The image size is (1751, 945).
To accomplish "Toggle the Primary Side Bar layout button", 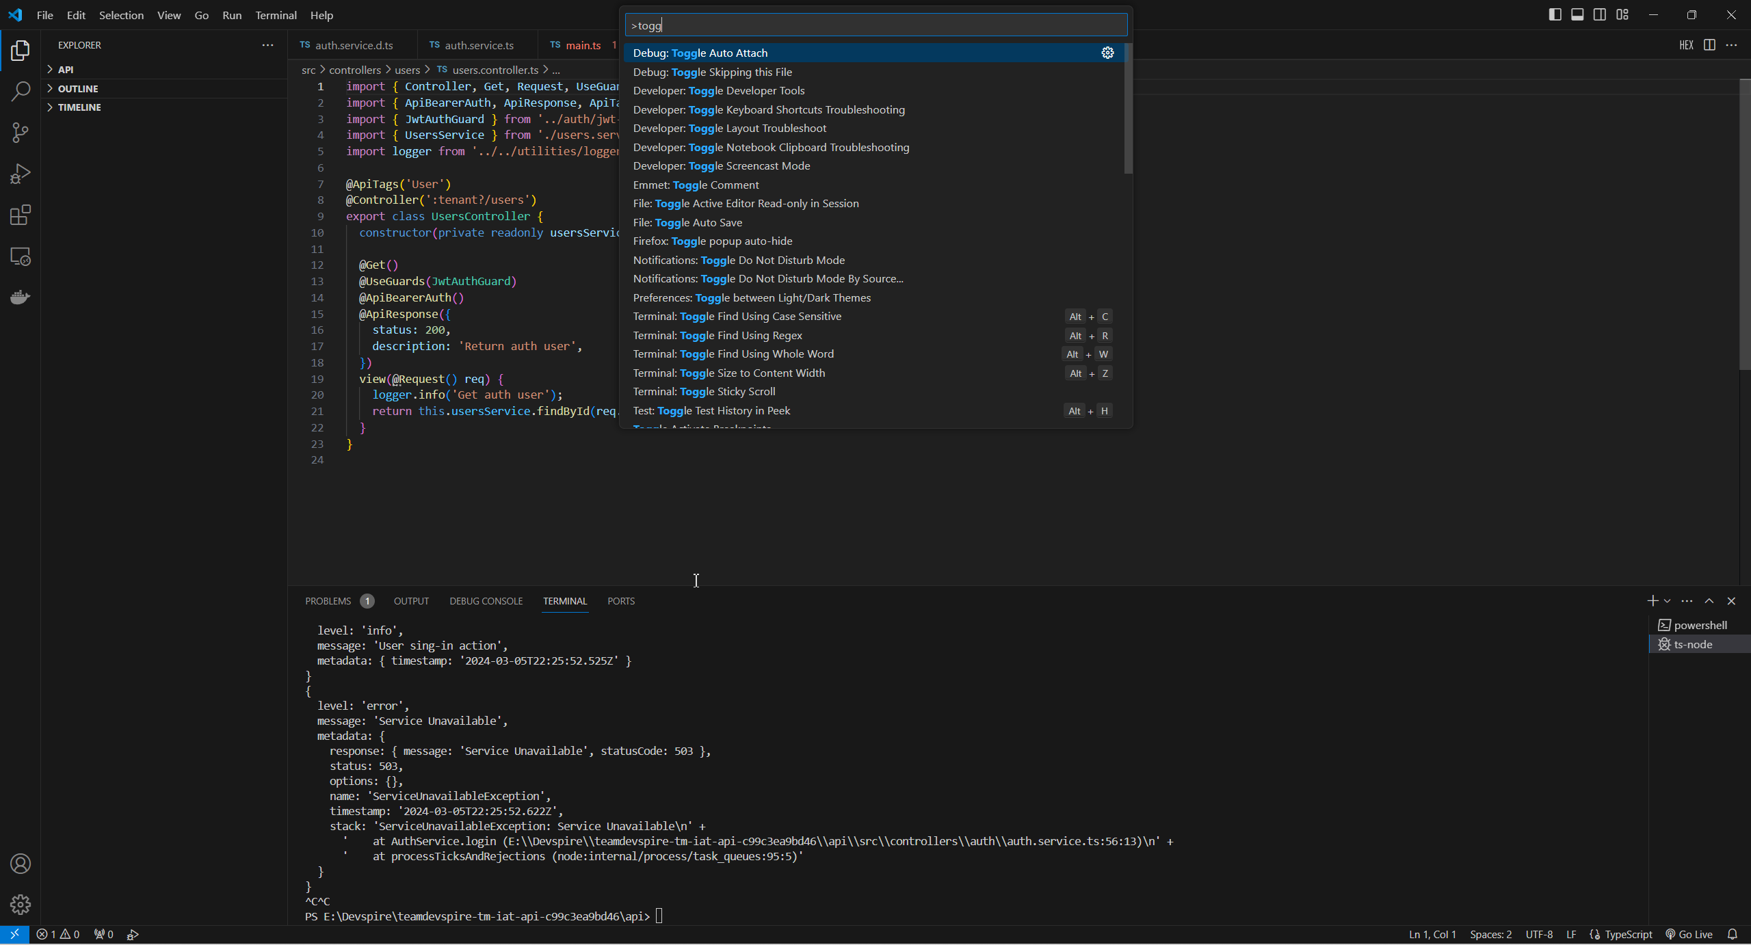I will [1555, 14].
